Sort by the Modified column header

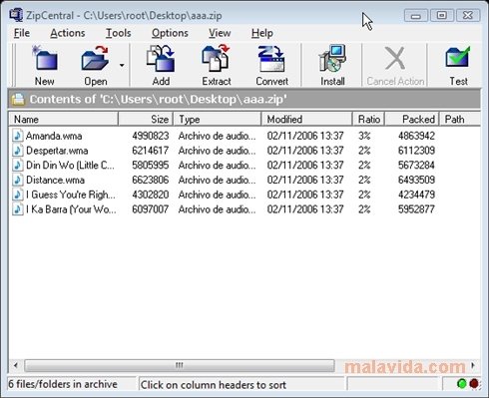pyautogui.click(x=306, y=119)
